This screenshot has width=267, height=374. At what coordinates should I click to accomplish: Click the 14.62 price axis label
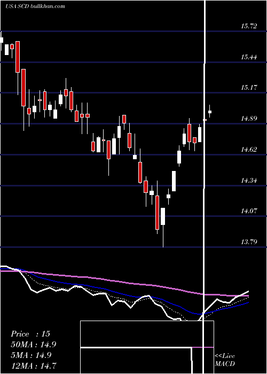click(x=249, y=150)
